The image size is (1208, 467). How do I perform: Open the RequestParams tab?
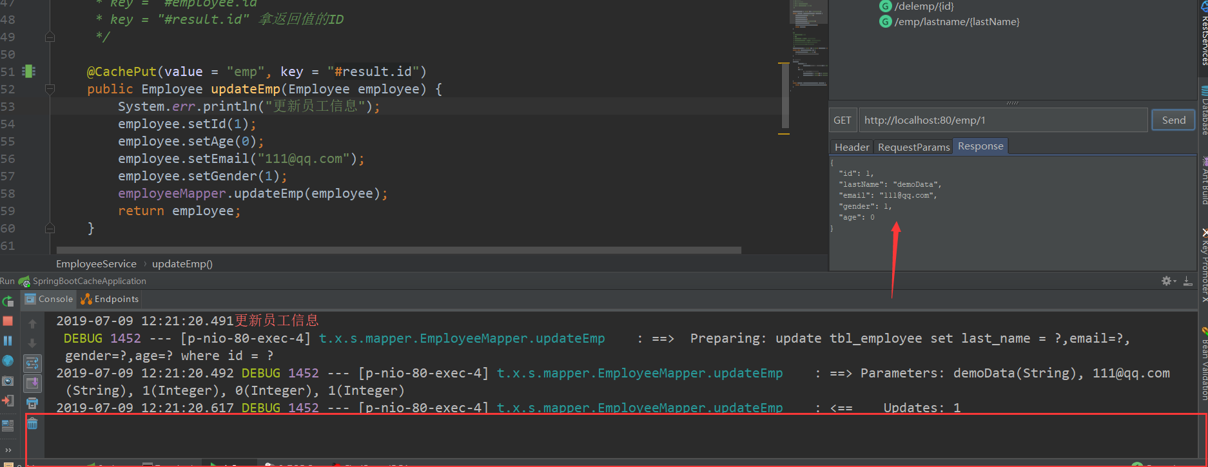point(913,147)
